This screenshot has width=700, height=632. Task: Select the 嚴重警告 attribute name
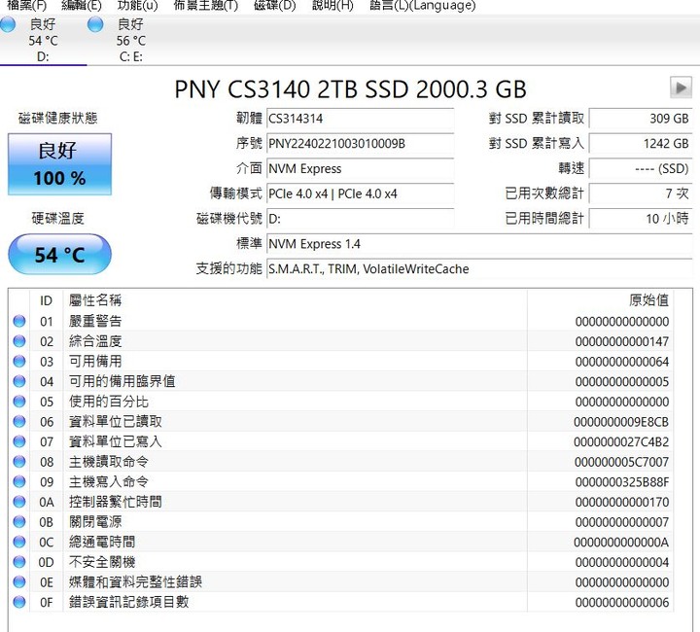pos(95,321)
